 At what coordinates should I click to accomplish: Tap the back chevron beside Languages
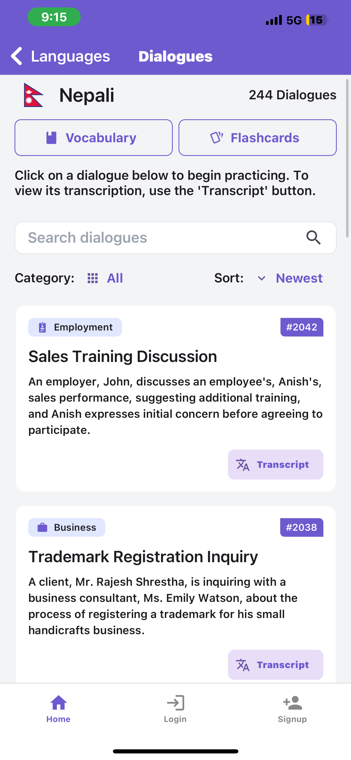click(16, 56)
